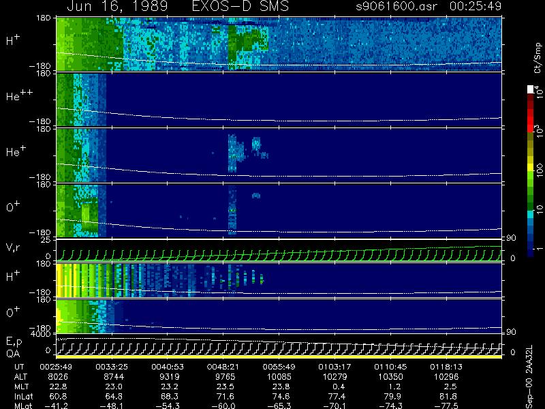Select the "E,p" panel label

14,342
